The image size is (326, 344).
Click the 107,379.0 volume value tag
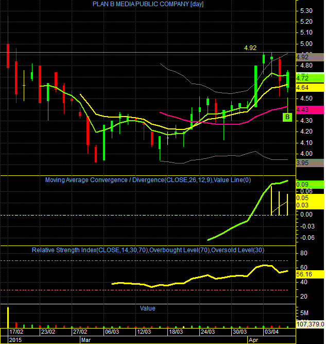click(310, 324)
